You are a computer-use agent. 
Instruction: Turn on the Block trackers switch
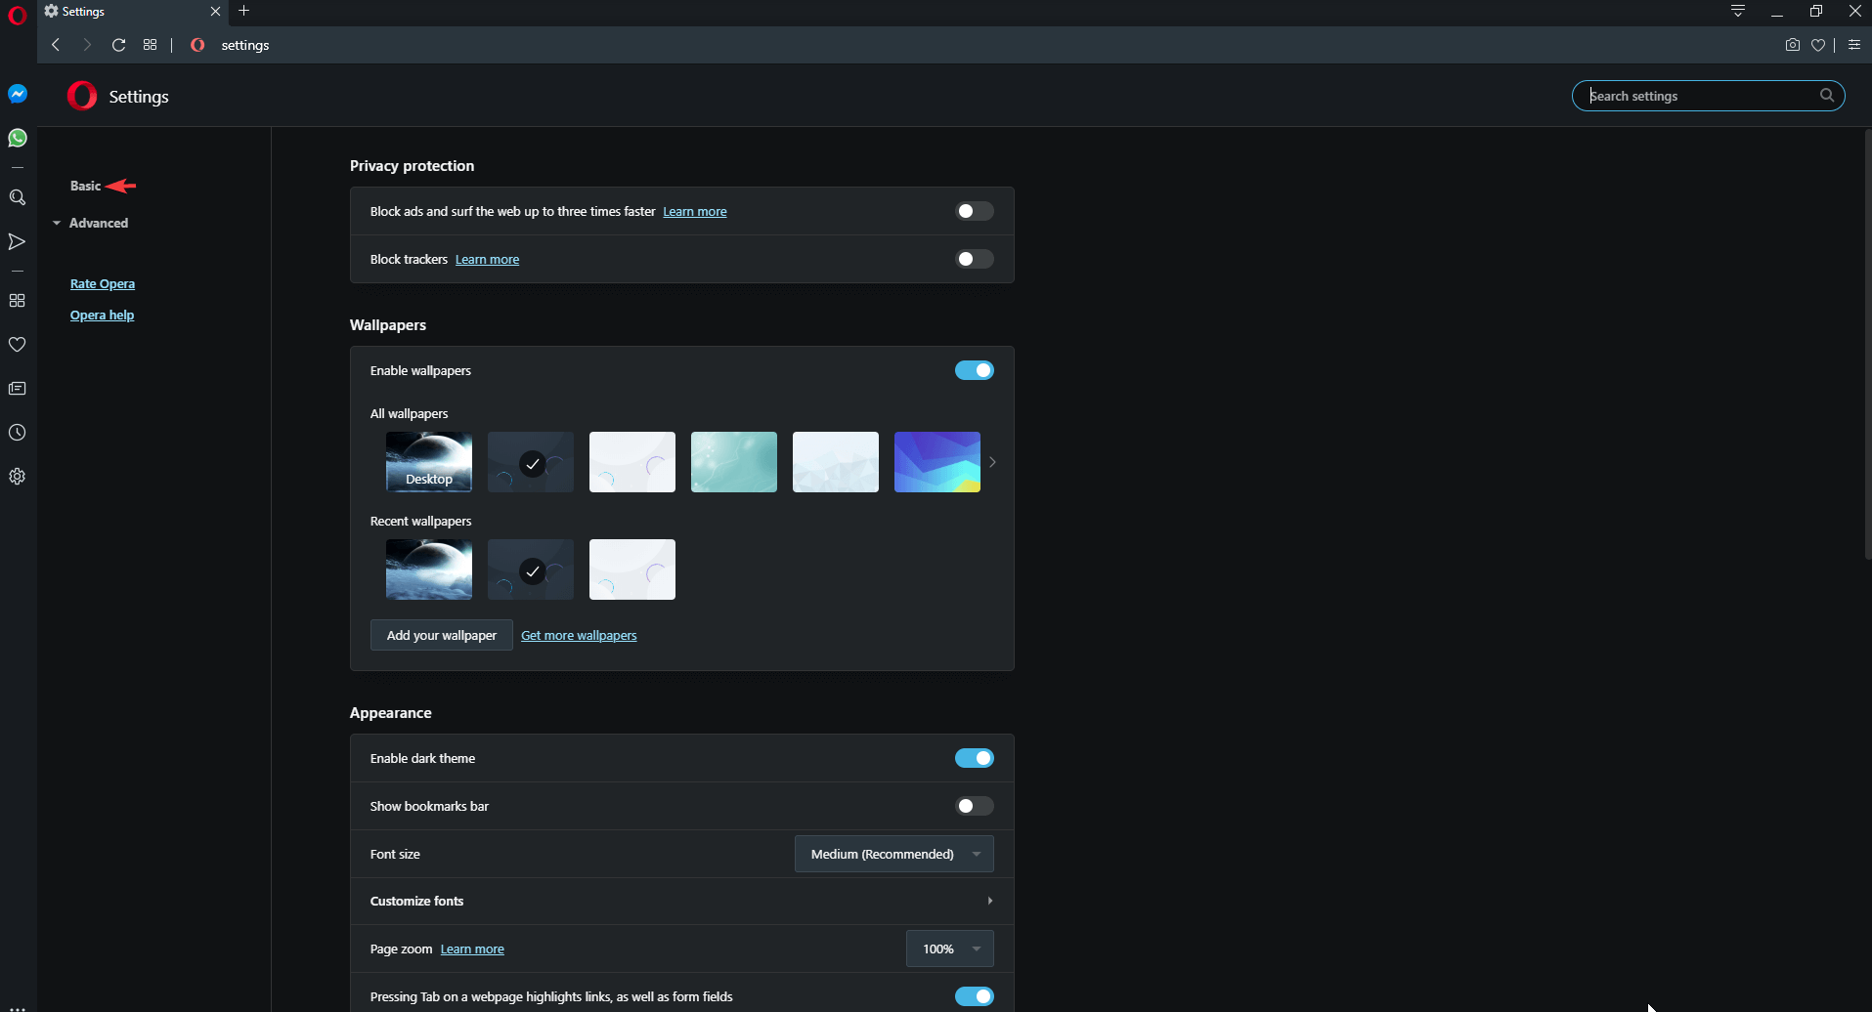point(974,258)
